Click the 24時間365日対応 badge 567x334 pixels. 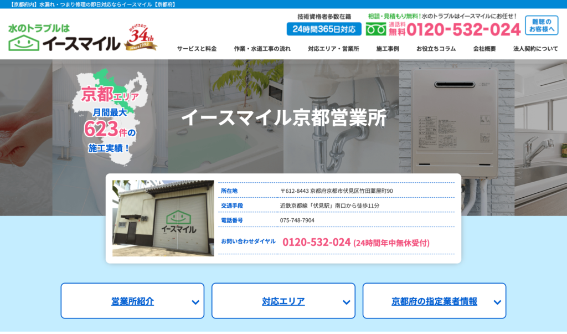pos(324,29)
